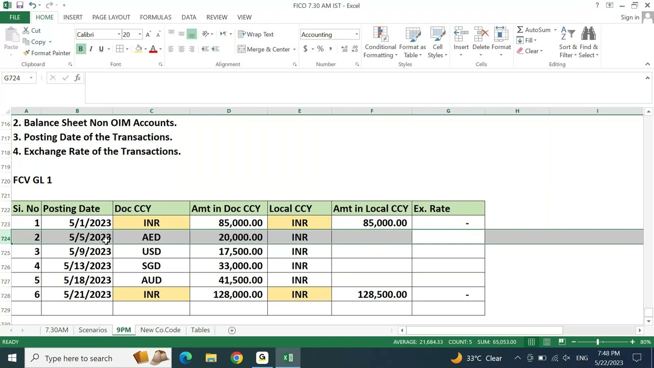Decrease the indent

205,49
